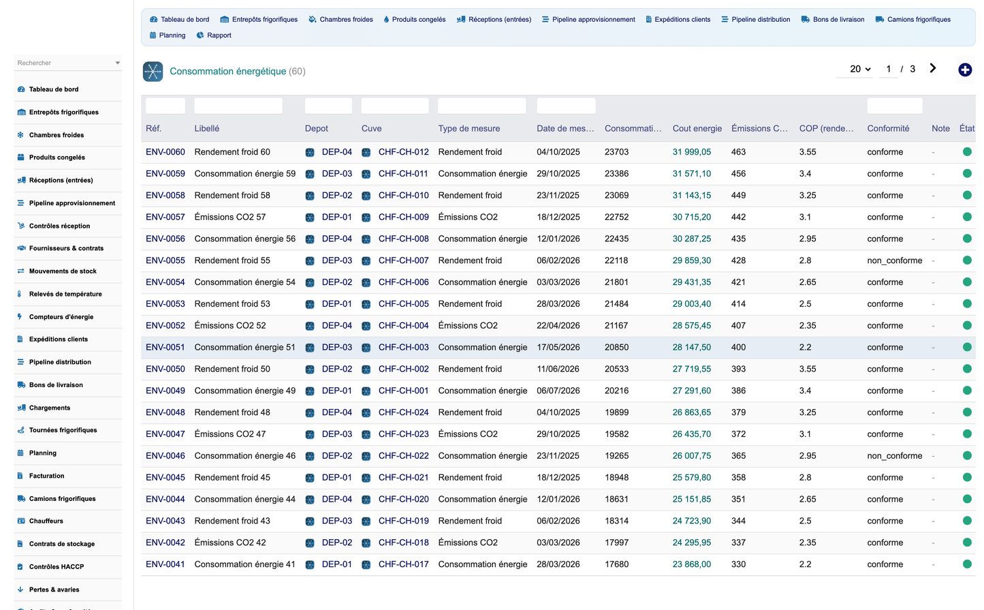984x610 pixels.
Task: Click the Fournisseurs & contrats sidebar icon
Action: point(21,248)
